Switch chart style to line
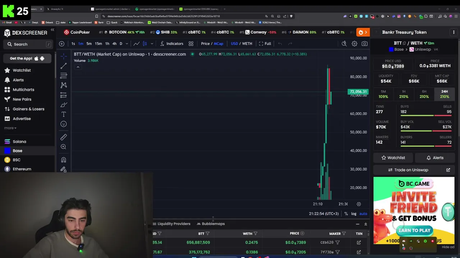 (137, 44)
